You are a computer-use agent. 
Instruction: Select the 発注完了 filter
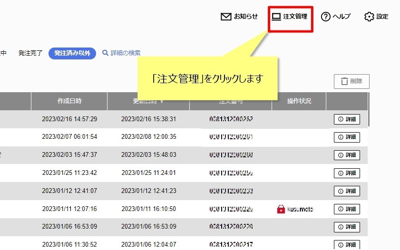tap(30, 53)
